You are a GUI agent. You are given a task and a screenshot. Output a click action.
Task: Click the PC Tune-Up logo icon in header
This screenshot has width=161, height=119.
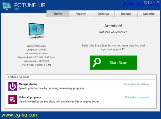click(7, 6)
